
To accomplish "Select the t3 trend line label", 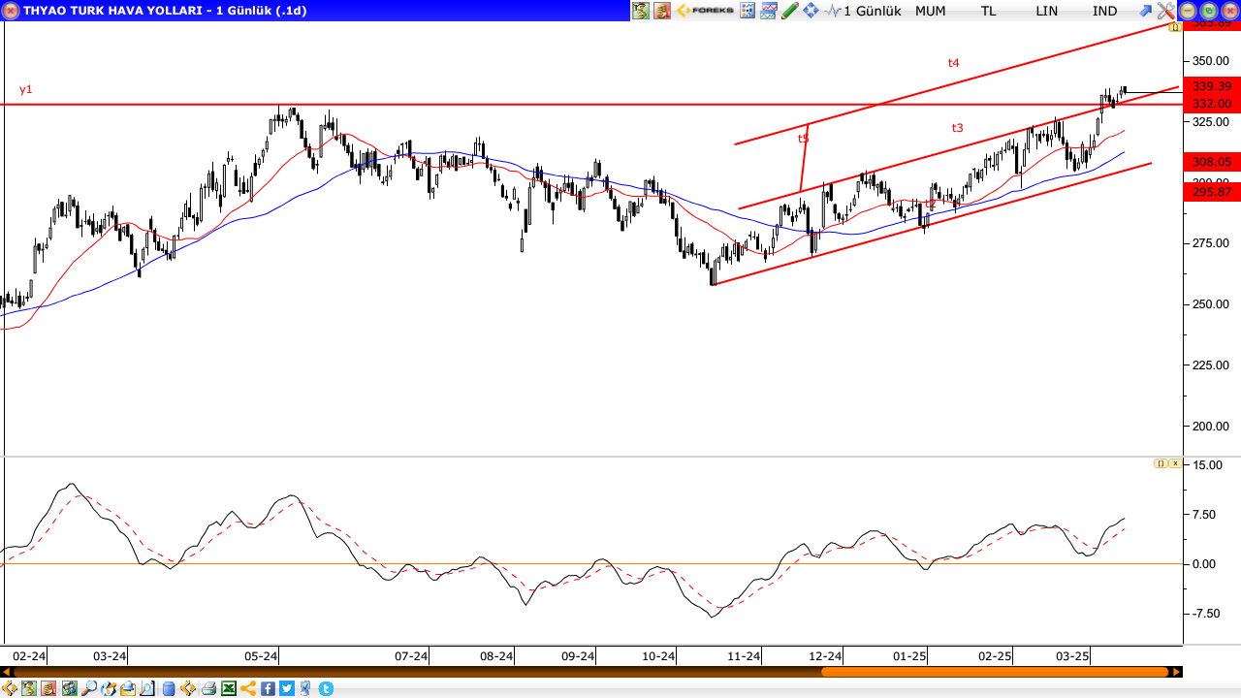I will (x=958, y=127).
